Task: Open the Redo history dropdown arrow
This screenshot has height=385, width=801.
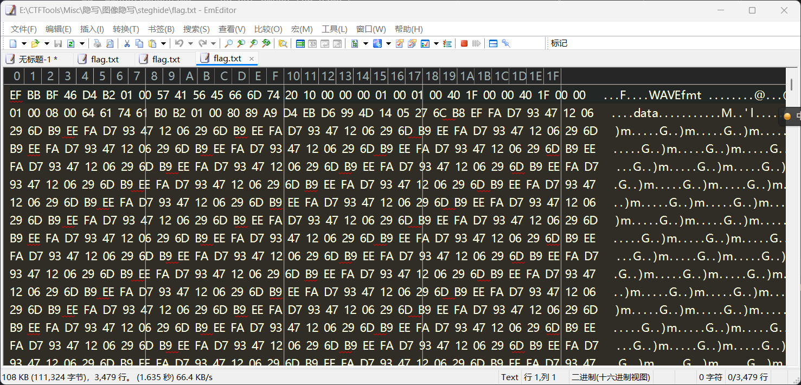Action: coord(213,43)
